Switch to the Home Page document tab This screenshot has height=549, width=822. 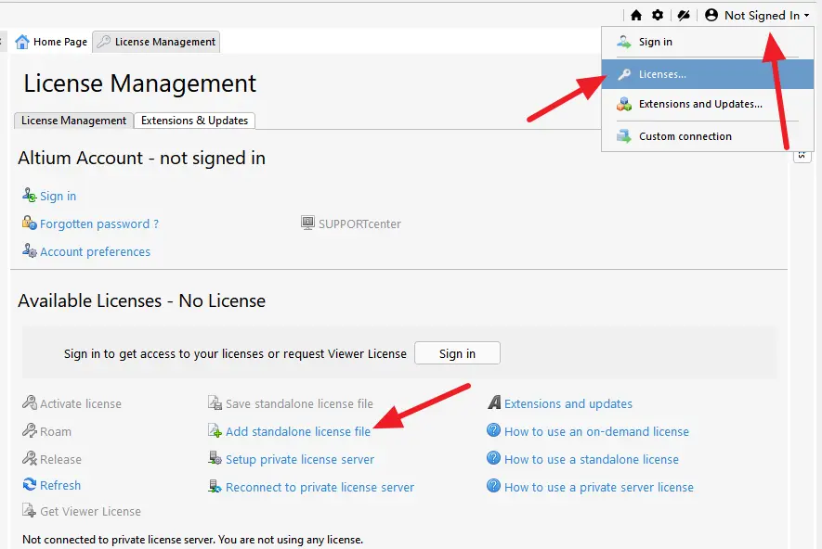tap(51, 42)
